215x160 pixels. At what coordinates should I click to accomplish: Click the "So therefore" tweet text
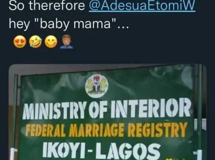(x=47, y=6)
